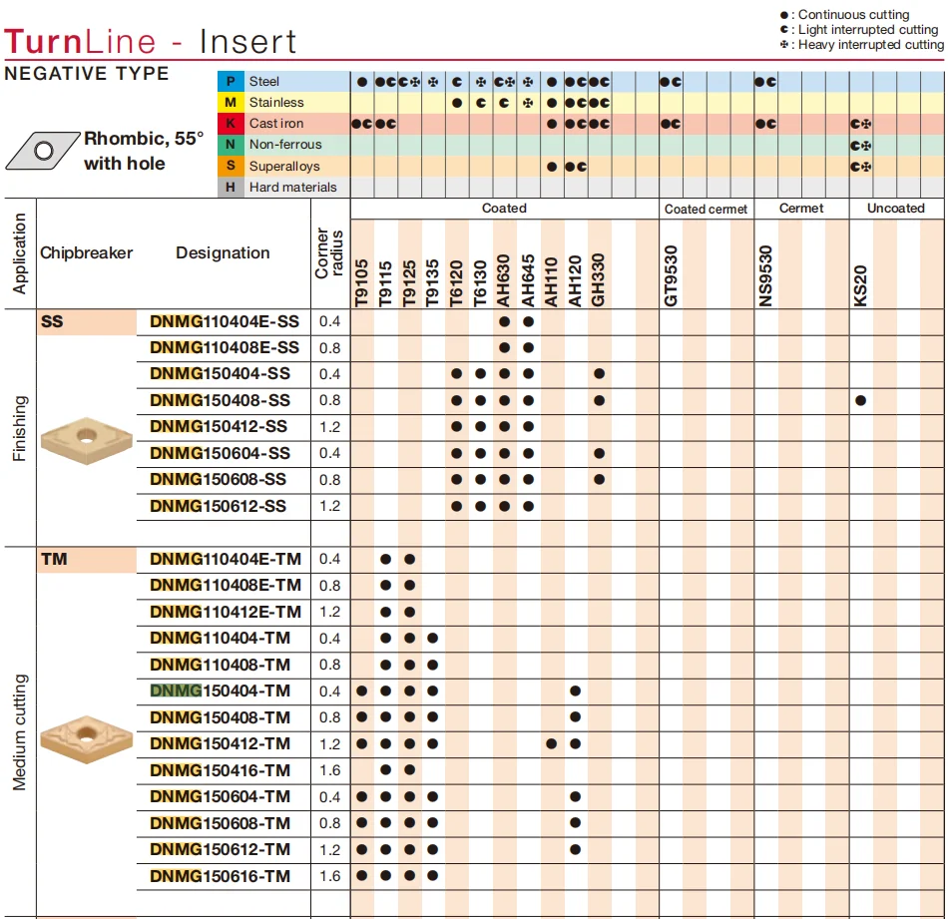The height and width of the screenshot is (919, 948).
Task: Select the gray H Hard materials badge
Action: (231, 187)
